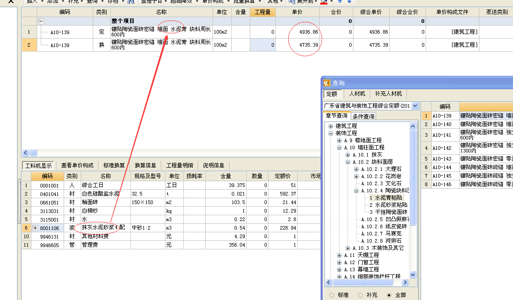Collapse A.10 墙柱面工程 node
Image resolution: width=513 pixels, height=300 pixels.
[339, 148]
